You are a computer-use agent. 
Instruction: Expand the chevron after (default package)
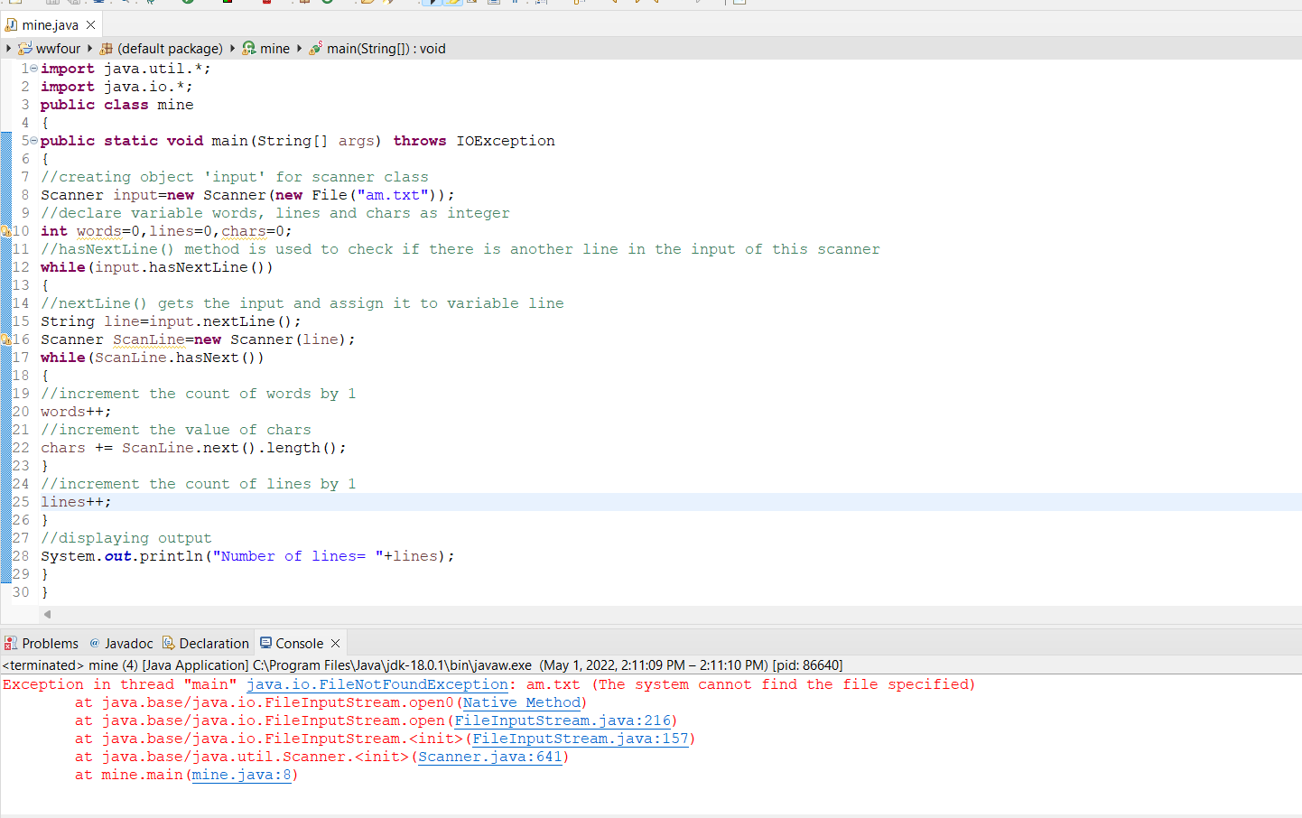point(232,48)
